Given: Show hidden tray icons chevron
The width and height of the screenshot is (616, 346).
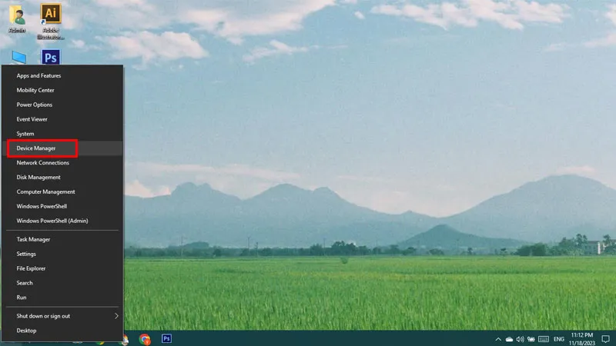Looking at the screenshot, I should [x=497, y=339].
